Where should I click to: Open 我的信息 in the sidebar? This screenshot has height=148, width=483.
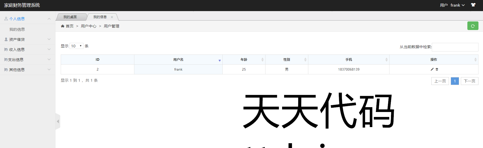point(17,29)
